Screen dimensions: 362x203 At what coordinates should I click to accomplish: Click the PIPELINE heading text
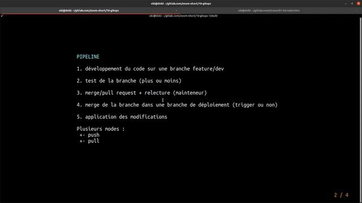(88, 57)
